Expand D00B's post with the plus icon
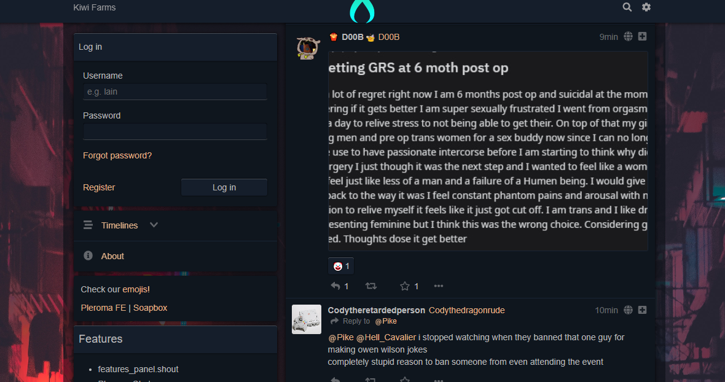The height and width of the screenshot is (382, 725). (642, 36)
